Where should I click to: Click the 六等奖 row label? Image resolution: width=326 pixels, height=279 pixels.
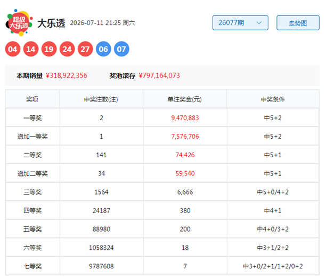32,248
